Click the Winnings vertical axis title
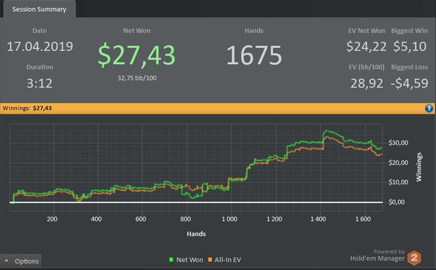Image resolution: width=436 pixels, height=270 pixels. pyautogui.click(x=419, y=167)
